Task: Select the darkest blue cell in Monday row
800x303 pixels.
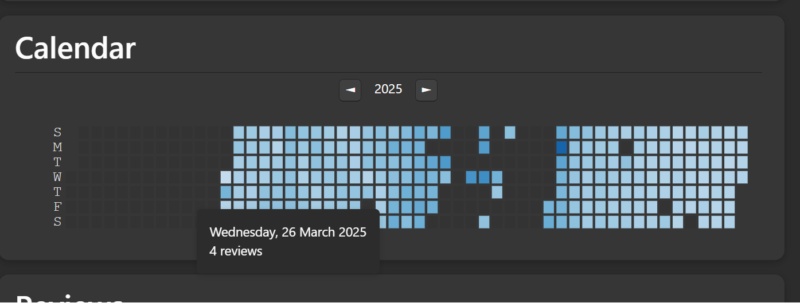Action: tap(561, 147)
